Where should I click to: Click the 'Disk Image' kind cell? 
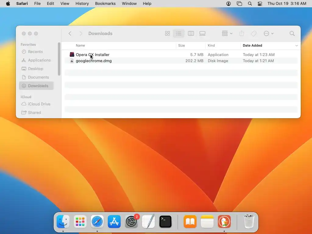(x=218, y=61)
